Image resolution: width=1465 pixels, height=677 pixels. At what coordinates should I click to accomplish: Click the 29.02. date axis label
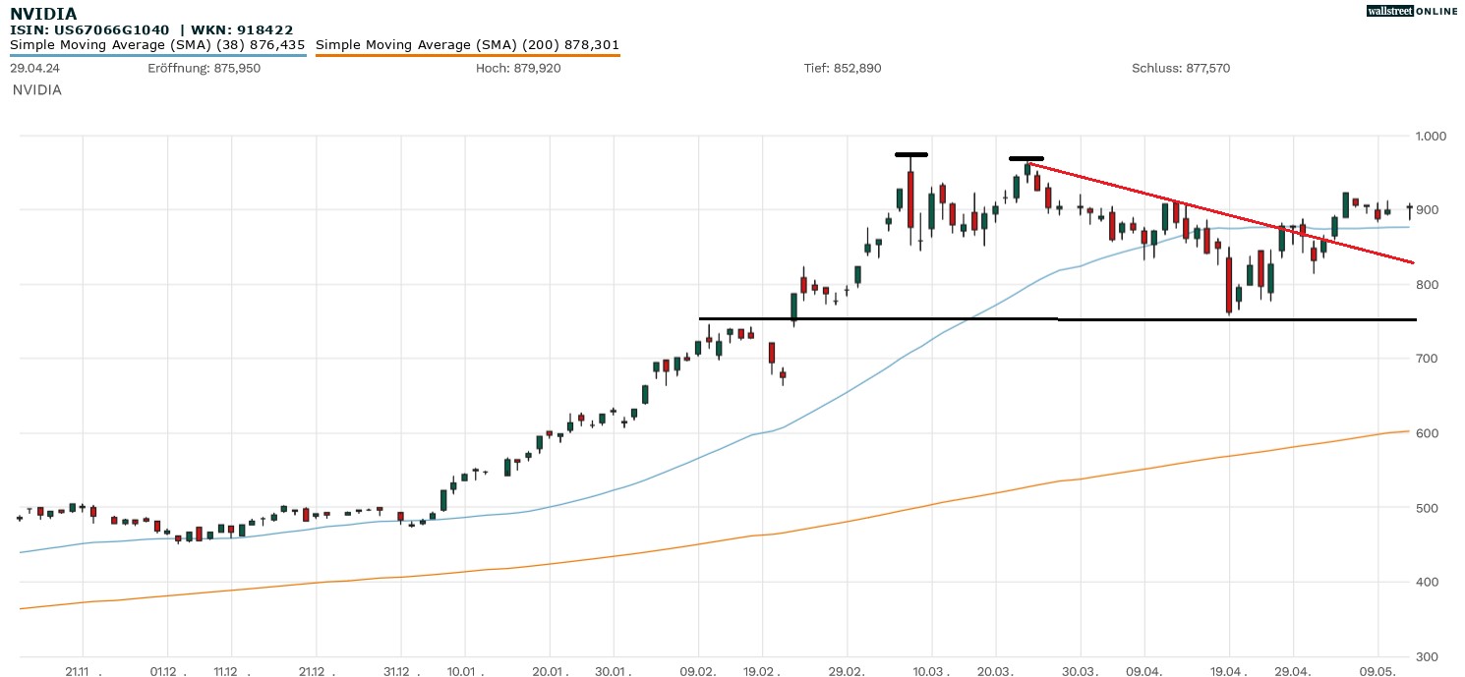coord(847,671)
